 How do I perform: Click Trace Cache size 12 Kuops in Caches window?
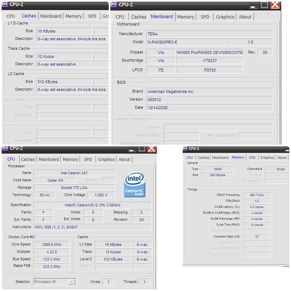[64, 56]
